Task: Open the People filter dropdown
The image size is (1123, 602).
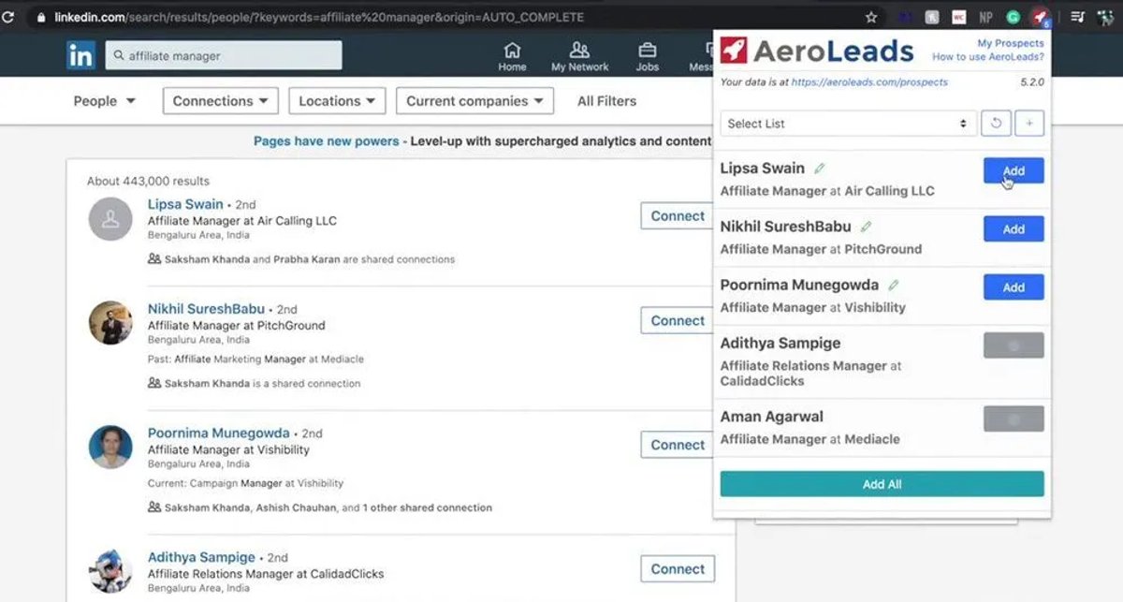Action: (104, 101)
